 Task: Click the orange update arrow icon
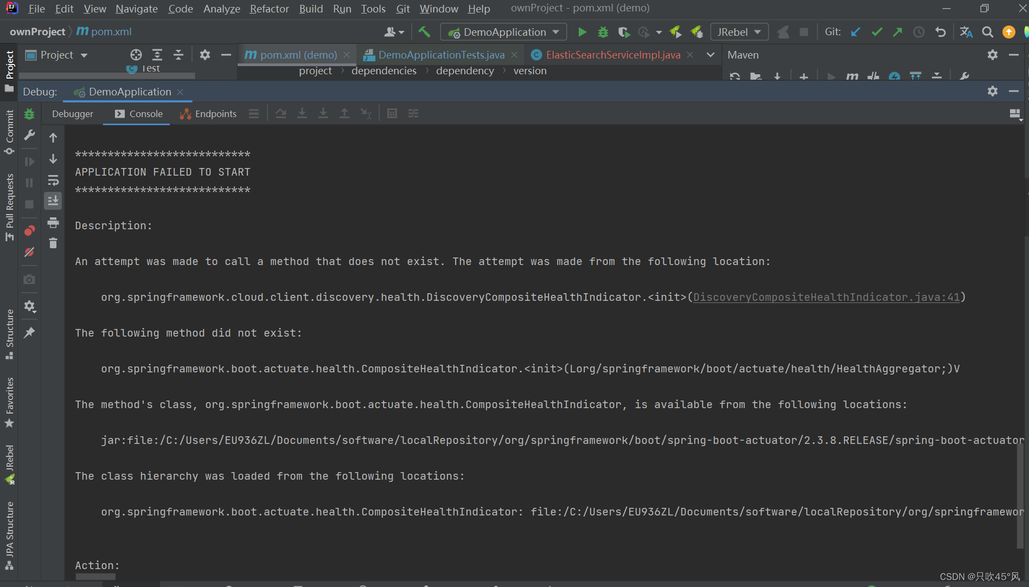click(x=1008, y=32)
